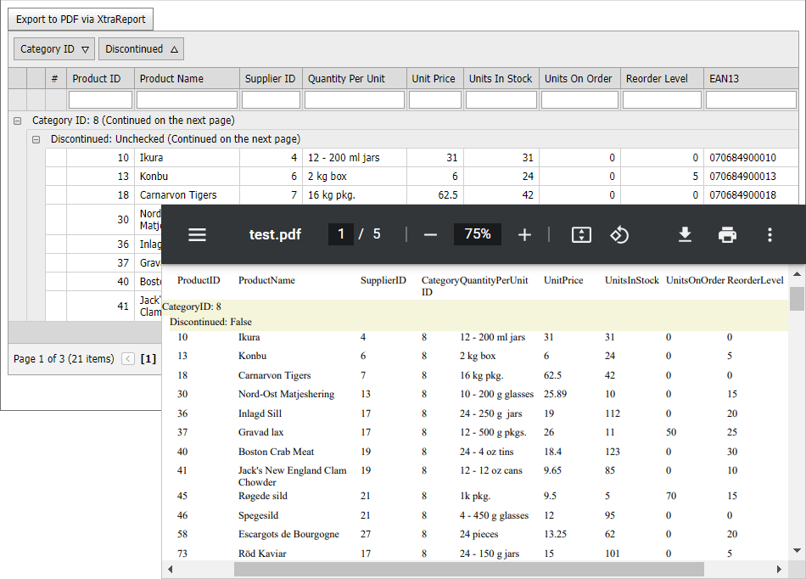Click the Units In Stock filter field
This screenshot has width=806, height=579.
click(501, 100)
